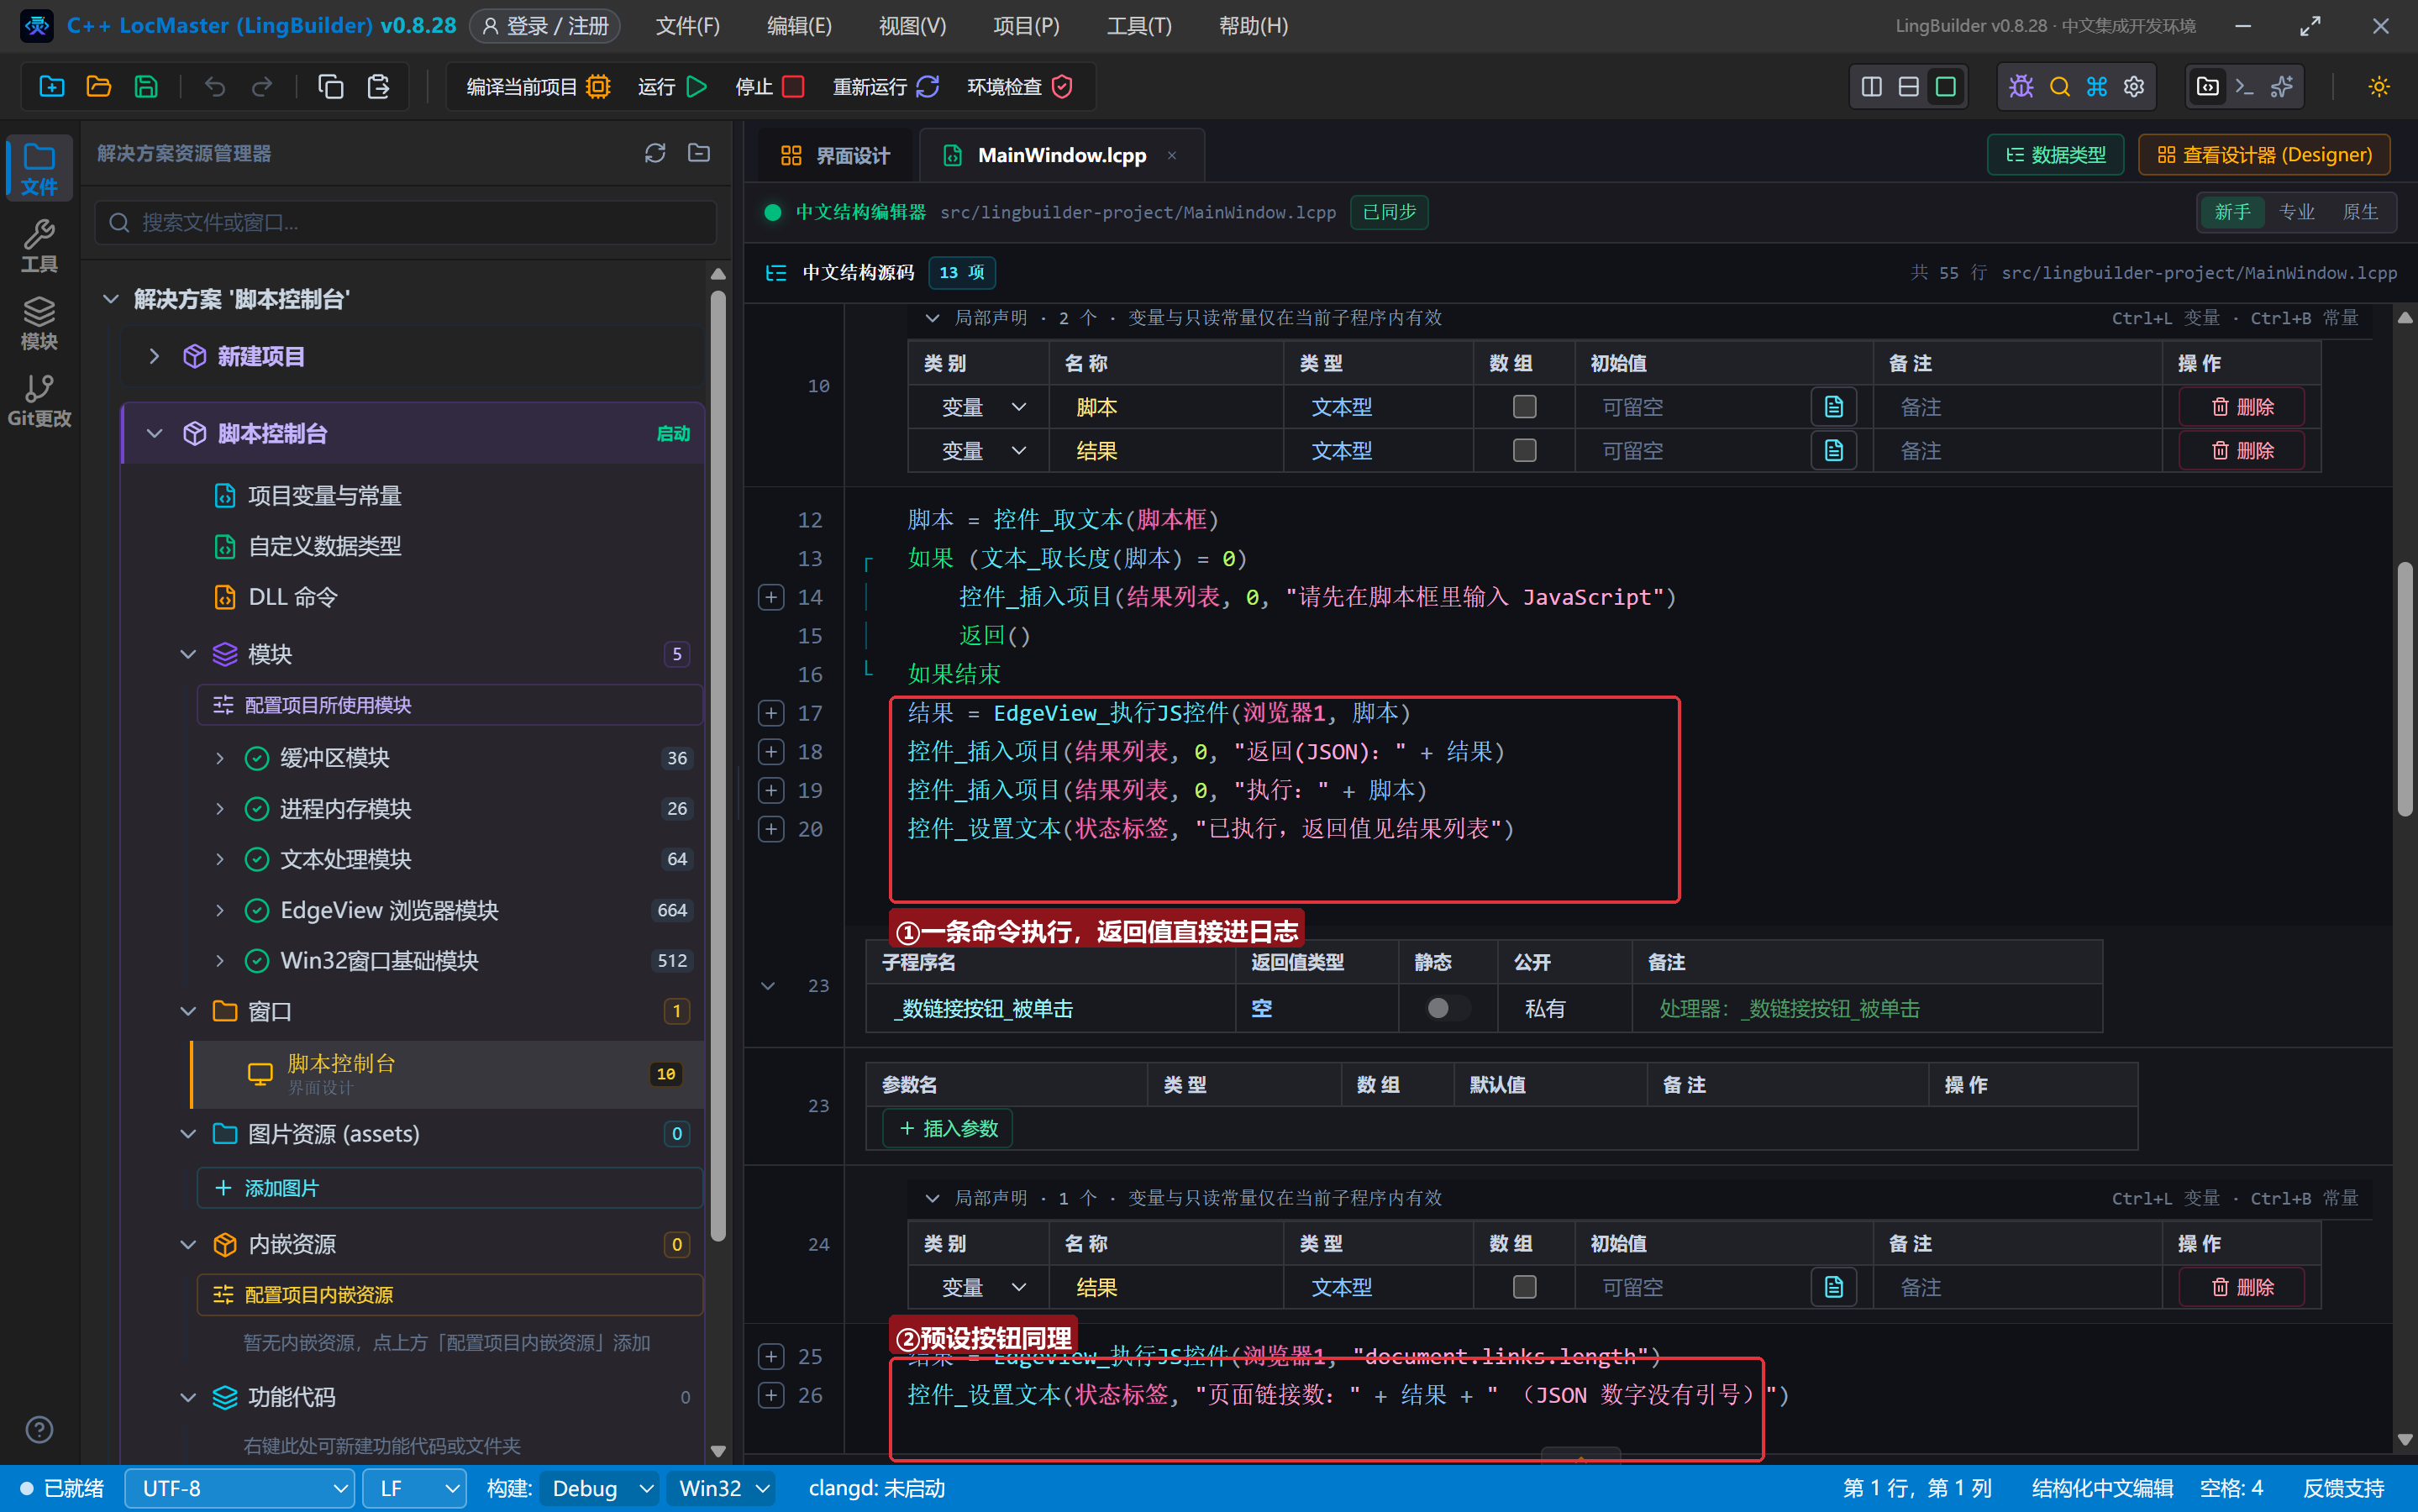The height and width of the screenshot is (1512, 2418).
Task: Click the 运行 button
Action: coord(672,87)
